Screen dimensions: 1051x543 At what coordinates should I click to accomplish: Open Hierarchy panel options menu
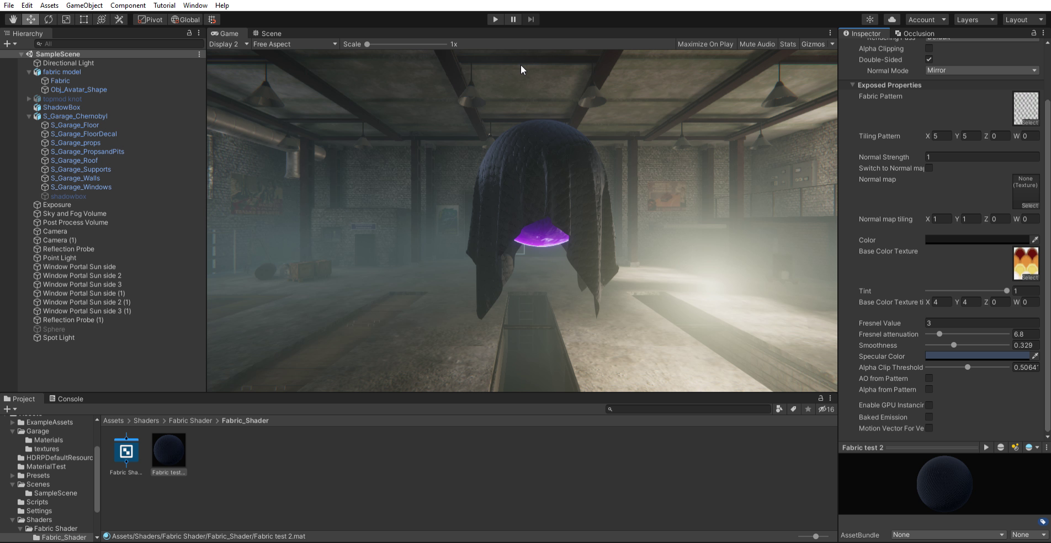tap(199, 33)
